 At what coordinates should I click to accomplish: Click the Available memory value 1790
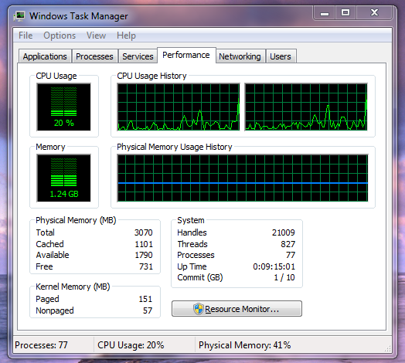(144, 255)
